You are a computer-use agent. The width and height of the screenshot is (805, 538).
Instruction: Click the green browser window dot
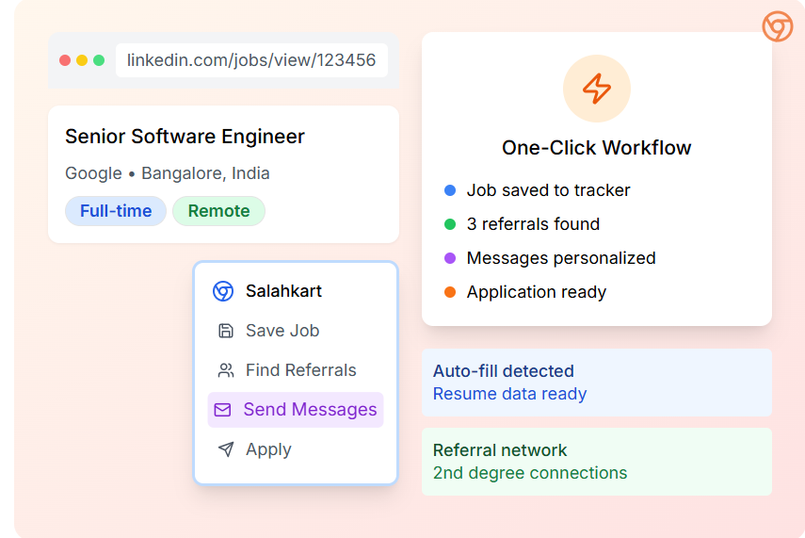click(x=99, y=60)
